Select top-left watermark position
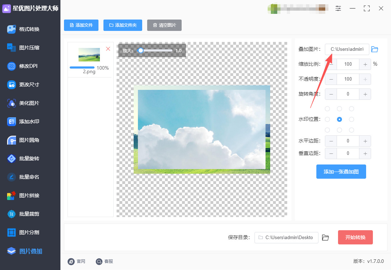 click(327, 109)
